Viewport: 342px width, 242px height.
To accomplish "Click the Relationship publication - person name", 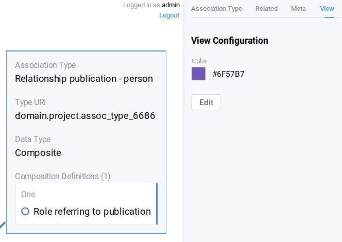I will 84,79.
